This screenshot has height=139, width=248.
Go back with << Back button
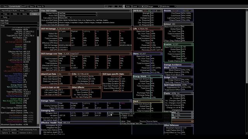coord(4,7)
